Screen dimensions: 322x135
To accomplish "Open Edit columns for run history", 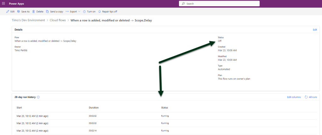I will click(x=294, y=97).
